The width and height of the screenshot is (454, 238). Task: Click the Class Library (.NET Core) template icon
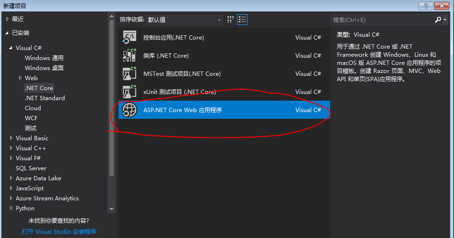click(x=129, y=55)
